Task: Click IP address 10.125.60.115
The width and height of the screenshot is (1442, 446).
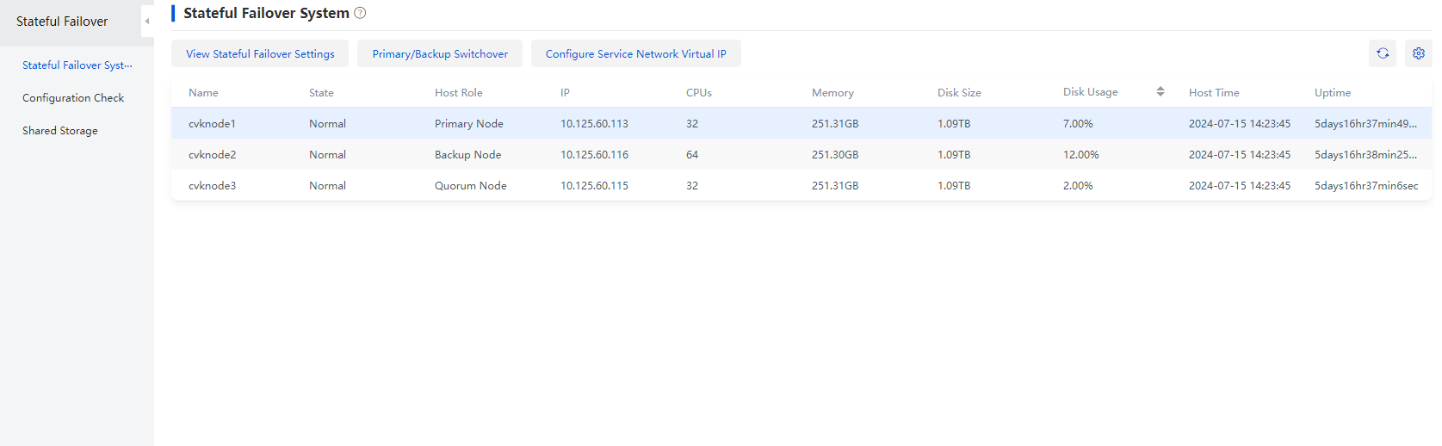Action: coord(594,185)
